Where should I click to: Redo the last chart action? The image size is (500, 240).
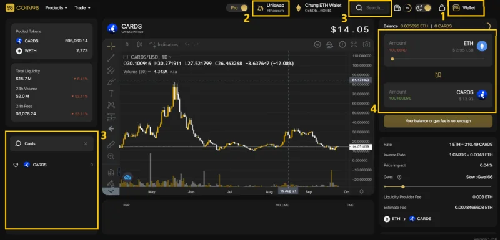(196, 44)
